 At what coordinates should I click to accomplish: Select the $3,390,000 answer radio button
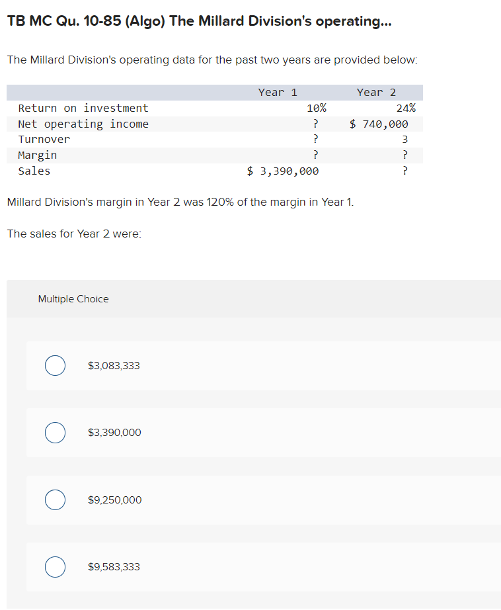pos(55,433)
